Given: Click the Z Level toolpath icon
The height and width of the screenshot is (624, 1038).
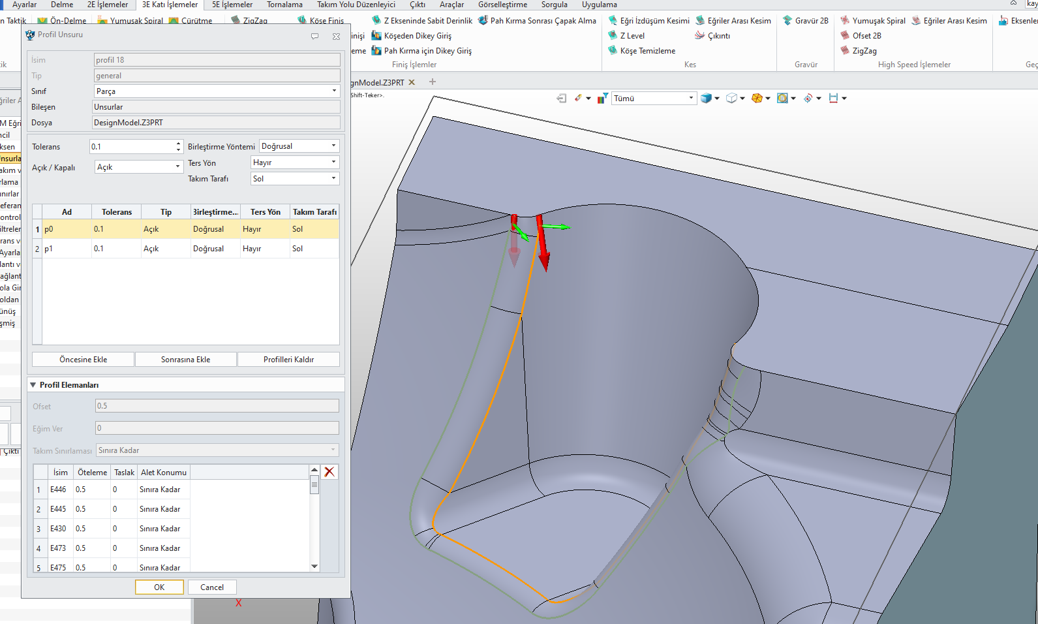Looking at the screenshot, I should tap(613, 36).
